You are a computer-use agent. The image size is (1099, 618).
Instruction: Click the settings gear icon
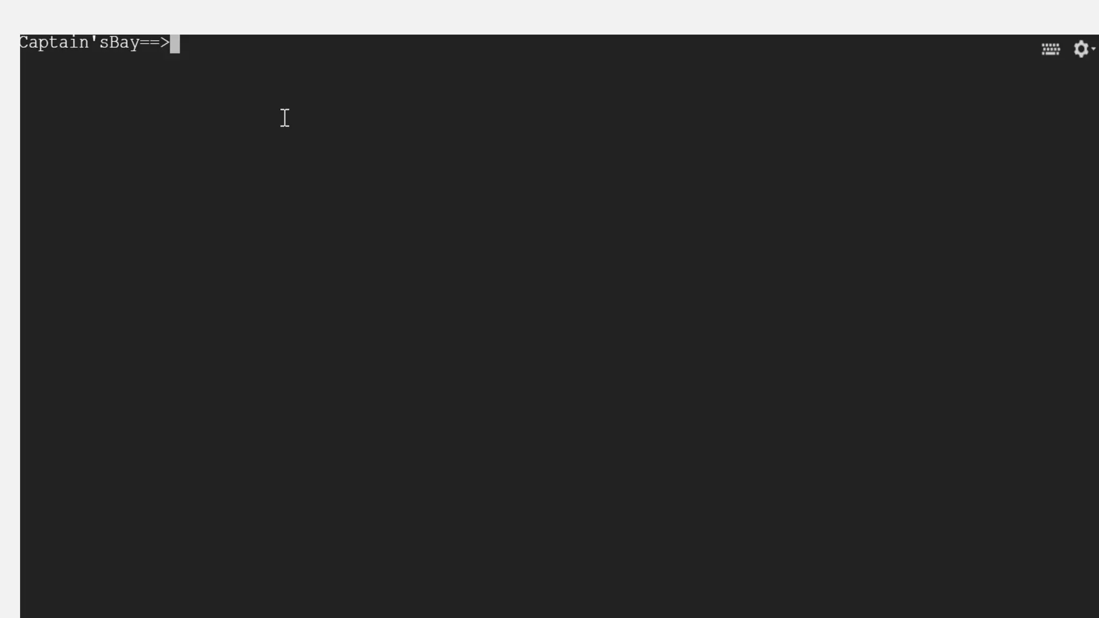1081,49
